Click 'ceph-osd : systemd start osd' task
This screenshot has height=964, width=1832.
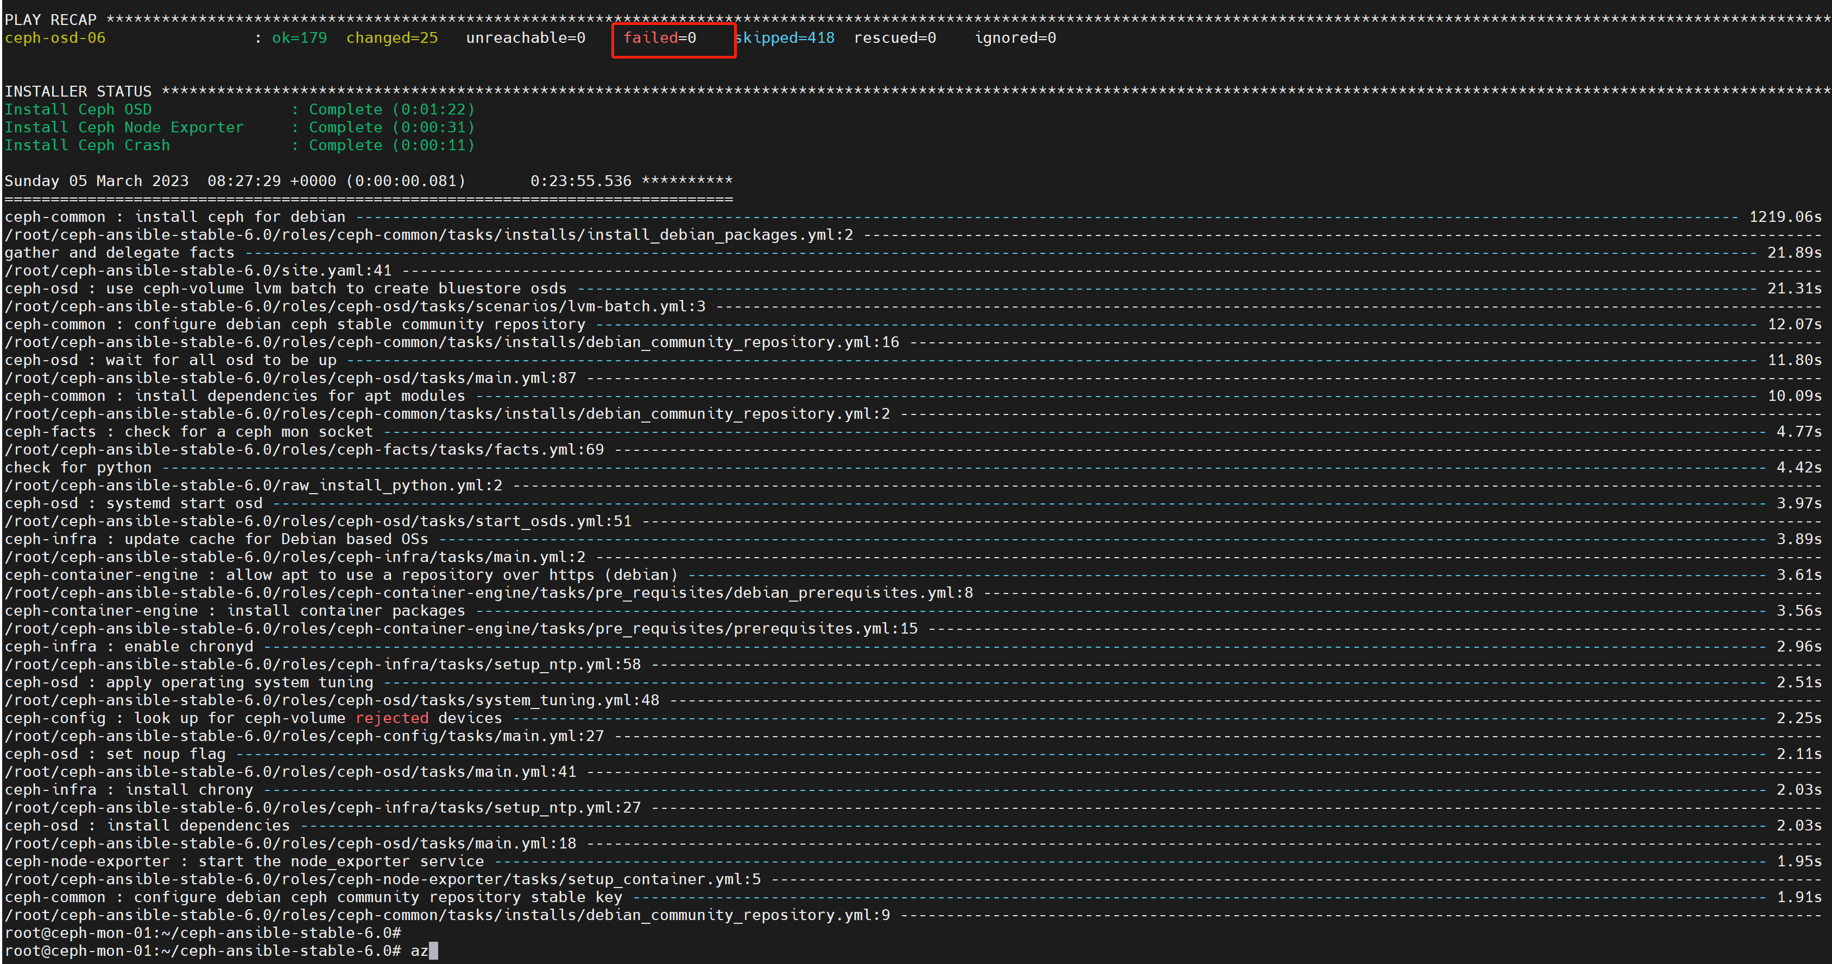point(134,503)
